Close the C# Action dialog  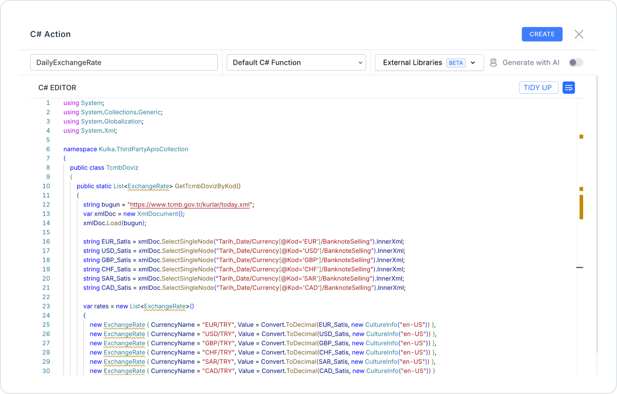click(x=579, y=34)
